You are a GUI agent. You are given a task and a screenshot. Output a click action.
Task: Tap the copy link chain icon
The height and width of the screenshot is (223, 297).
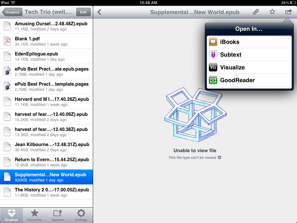coord(256,12)
